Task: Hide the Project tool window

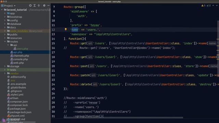Action: coord(48,5)
